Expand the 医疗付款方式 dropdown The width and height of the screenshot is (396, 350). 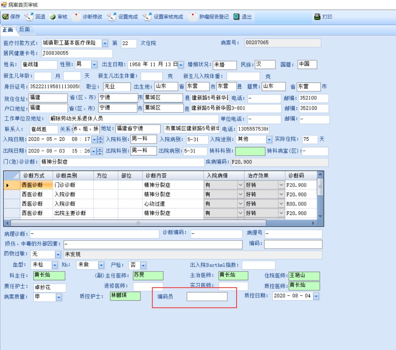(x=105, y=43)
